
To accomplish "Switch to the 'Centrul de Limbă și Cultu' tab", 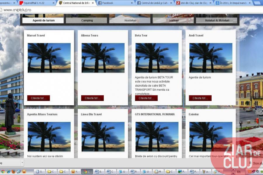I will [x=155, y=3].
